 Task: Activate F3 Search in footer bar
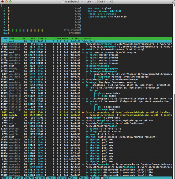coord(28,178)
